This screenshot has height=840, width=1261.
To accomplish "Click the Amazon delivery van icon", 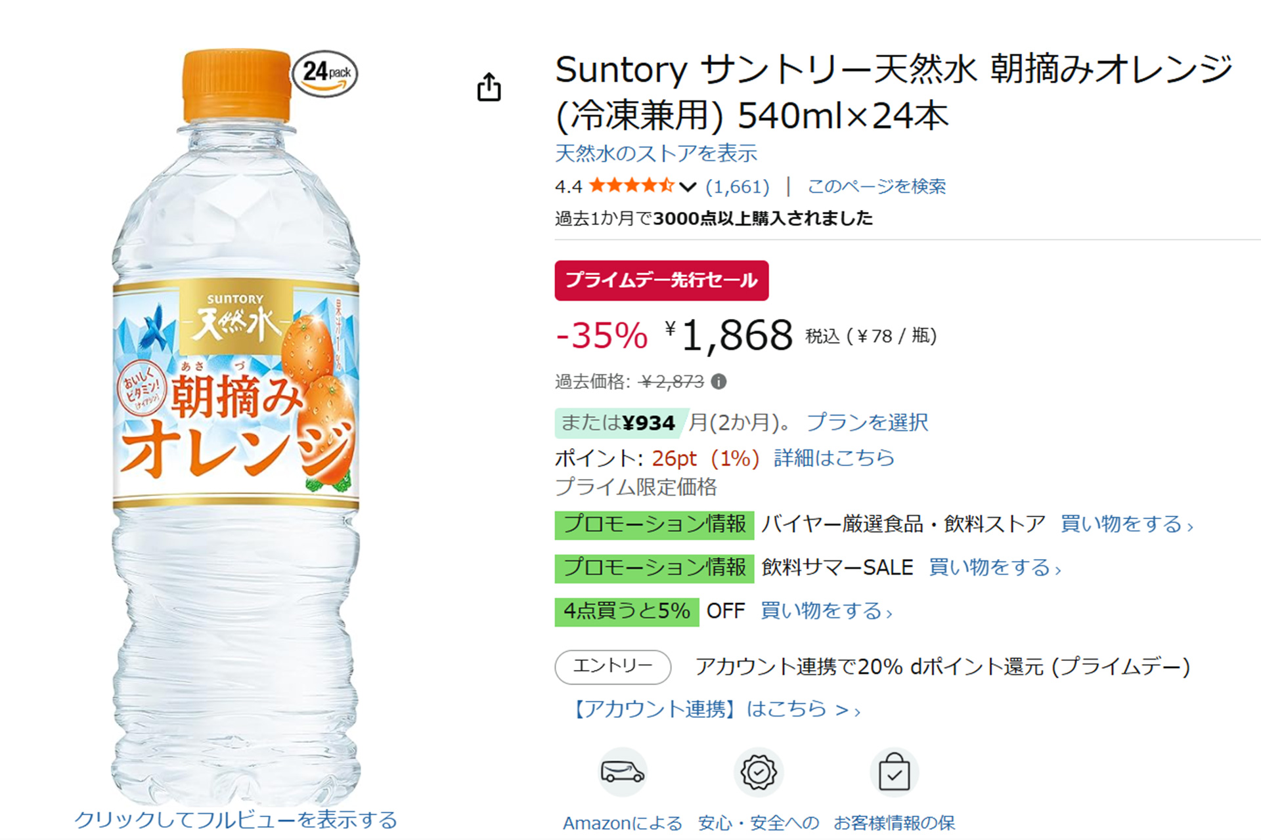I will [x=623, y=772].
